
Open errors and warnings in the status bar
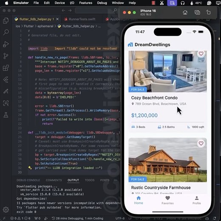click(20, 218)
